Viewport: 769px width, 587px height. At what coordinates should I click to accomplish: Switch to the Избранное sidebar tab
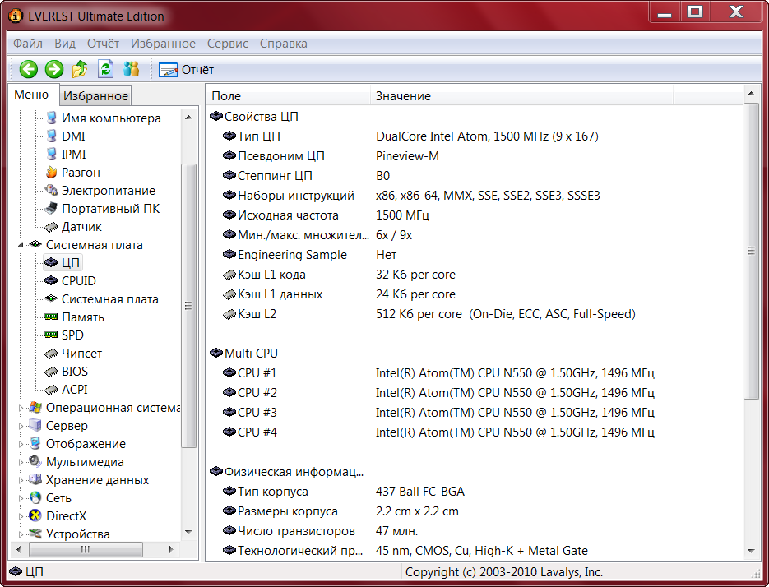click(96, 96)
